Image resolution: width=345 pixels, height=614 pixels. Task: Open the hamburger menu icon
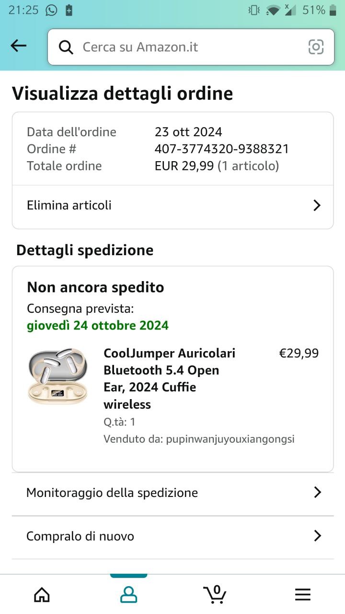[302, 595]
